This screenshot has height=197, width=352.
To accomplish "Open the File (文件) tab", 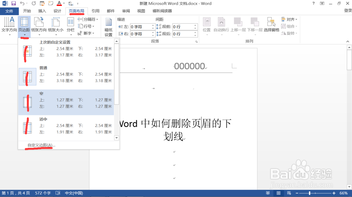I will (9, 11).
